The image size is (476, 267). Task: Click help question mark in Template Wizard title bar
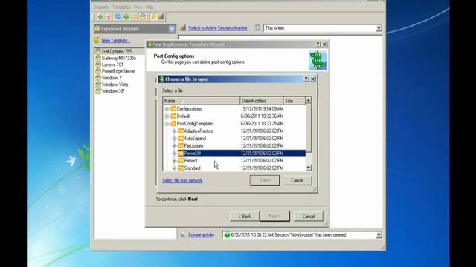pos(318,44)
